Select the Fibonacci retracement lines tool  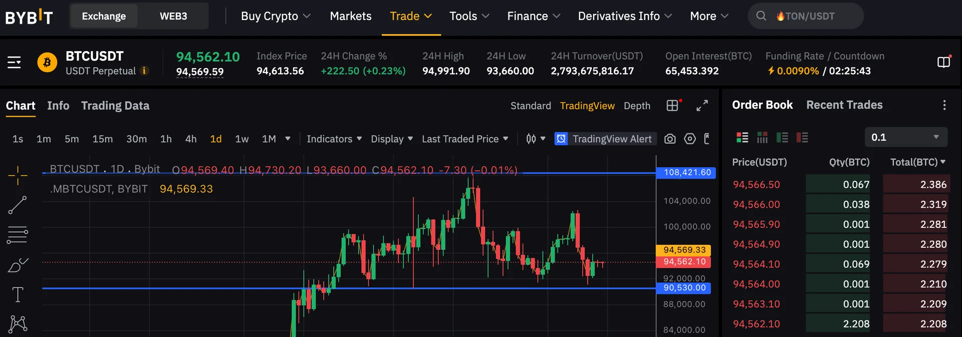click(x=18, y=235)
